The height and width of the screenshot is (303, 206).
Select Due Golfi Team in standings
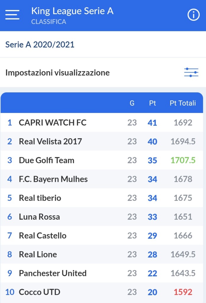46,160
